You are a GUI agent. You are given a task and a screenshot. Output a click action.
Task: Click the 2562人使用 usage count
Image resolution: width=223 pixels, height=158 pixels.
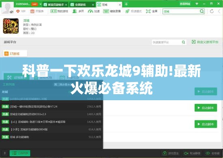pos(94,107)
